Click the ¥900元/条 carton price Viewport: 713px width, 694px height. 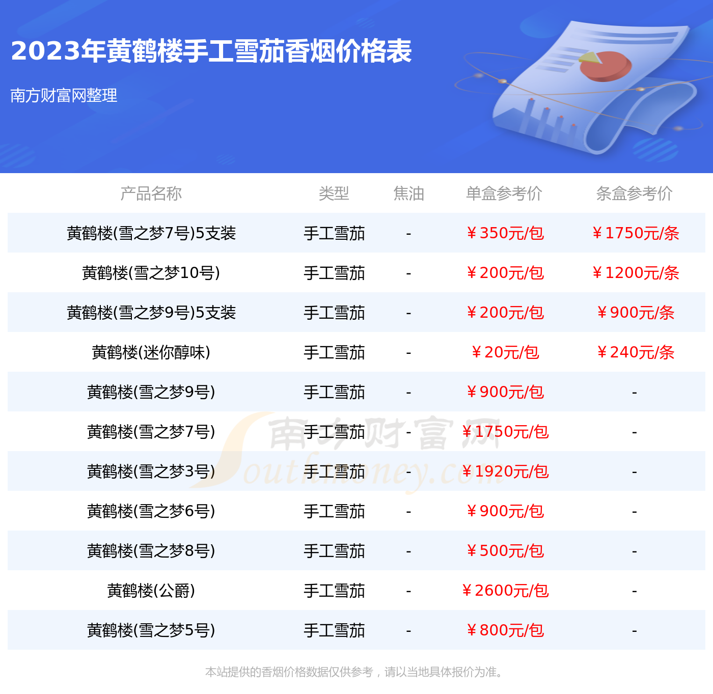(635, 313)
